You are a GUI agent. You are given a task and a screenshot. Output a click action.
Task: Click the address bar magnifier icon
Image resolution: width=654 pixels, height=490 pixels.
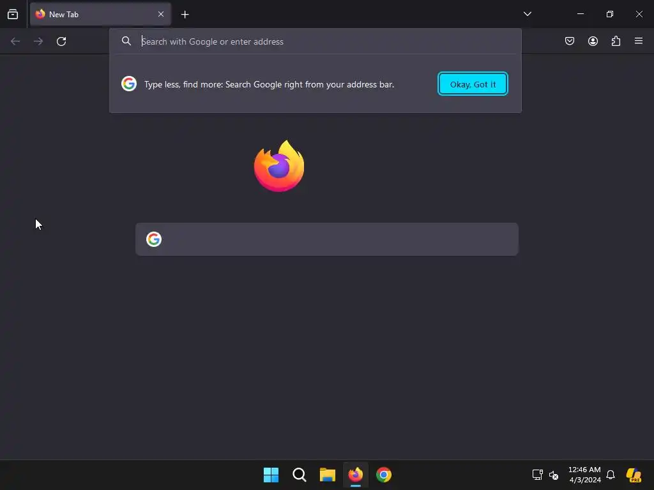coord(126,41)
